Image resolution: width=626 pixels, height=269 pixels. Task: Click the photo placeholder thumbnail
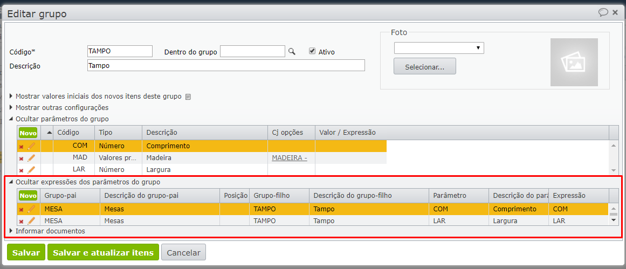pos(574,62)
